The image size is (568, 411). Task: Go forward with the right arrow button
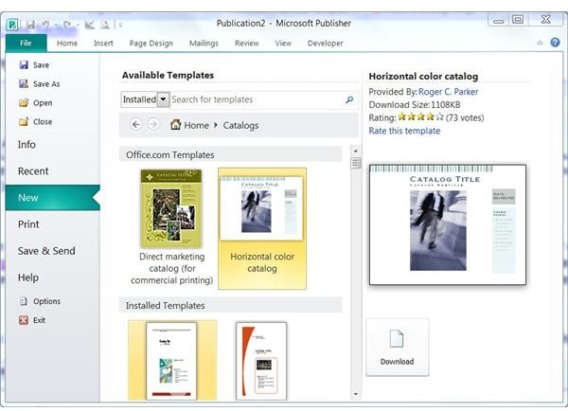tap(153, 125)
